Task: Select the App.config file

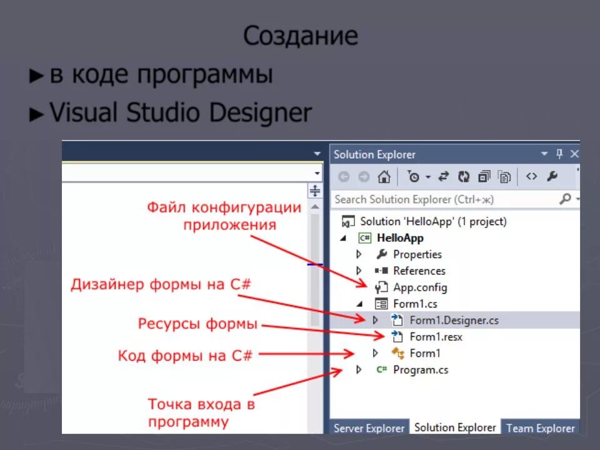Action: [420, 287]
